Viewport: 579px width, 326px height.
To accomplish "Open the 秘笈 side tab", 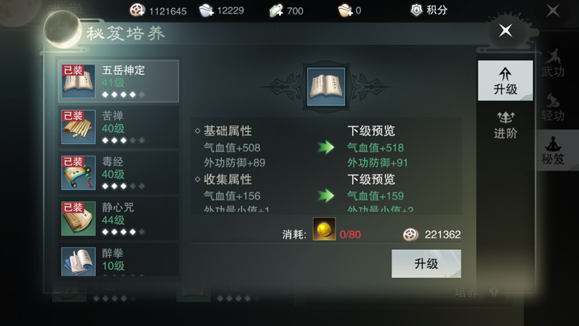I will [x=552, y=151].
